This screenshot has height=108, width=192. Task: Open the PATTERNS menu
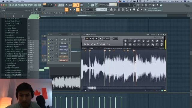pyautogui.click(x=21, y=5)
